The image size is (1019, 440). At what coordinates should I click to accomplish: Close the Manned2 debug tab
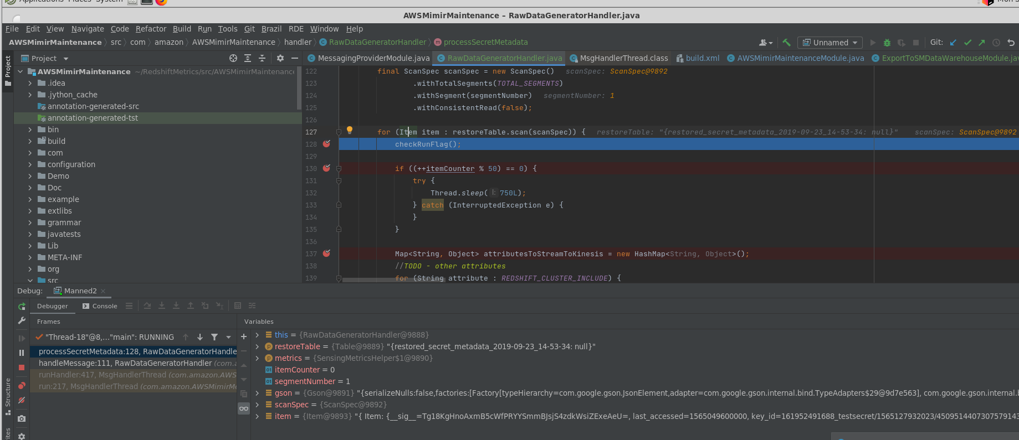[x=103, y=291]
